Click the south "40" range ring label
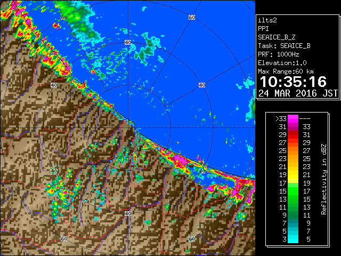Viewport: 341px width, 256px height. tap(128, 213)
